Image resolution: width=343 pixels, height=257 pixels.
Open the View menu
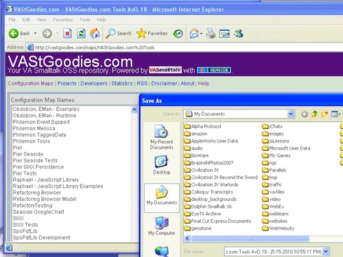pos(42,20)
